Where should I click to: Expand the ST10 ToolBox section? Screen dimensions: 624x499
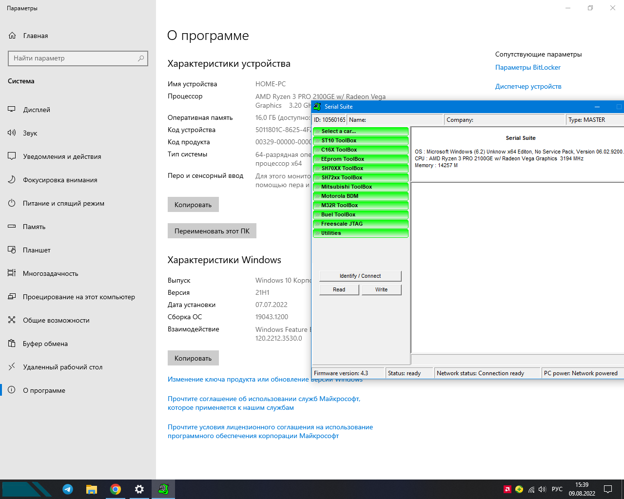tap(360, 140)
